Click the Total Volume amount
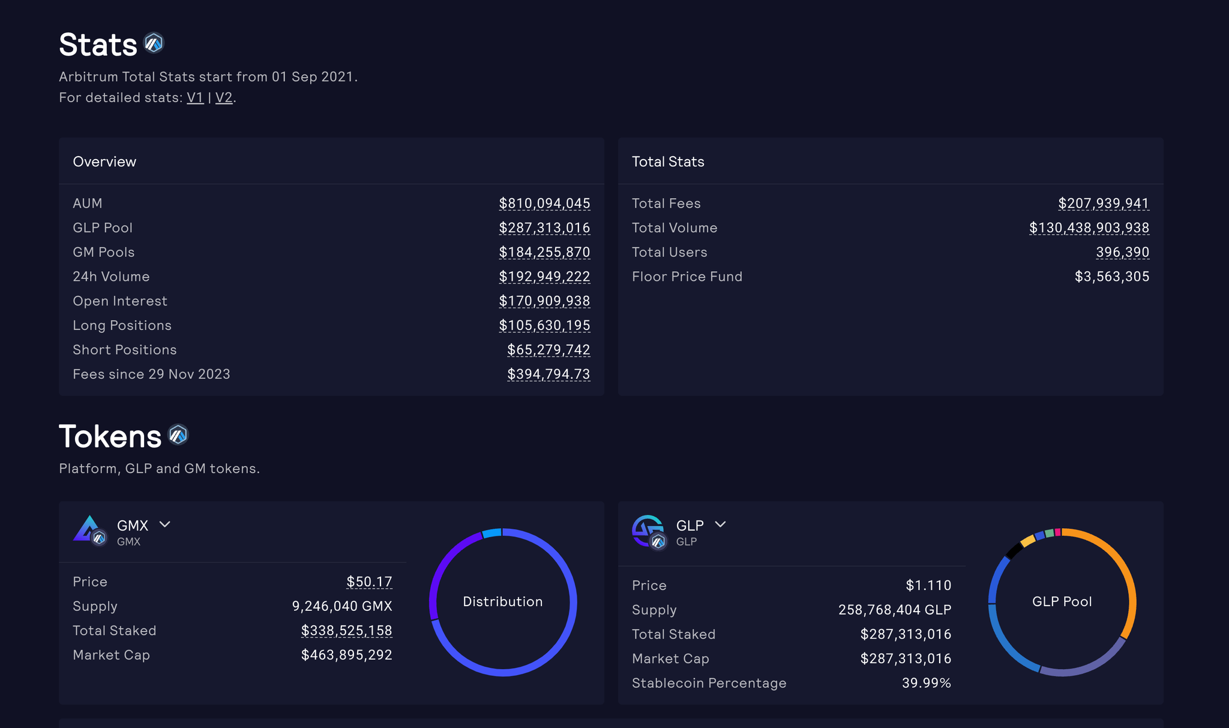The width and height of the screenshot is (1229, 728). point(1089,228)
